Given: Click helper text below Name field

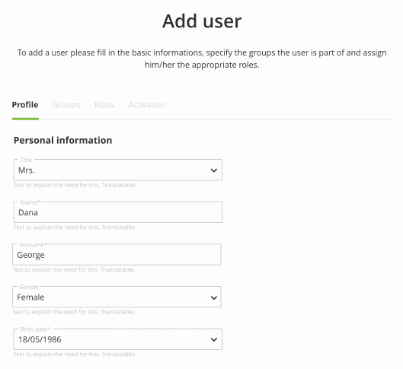Looking at the screenshot, I should [x=75, y=227].
